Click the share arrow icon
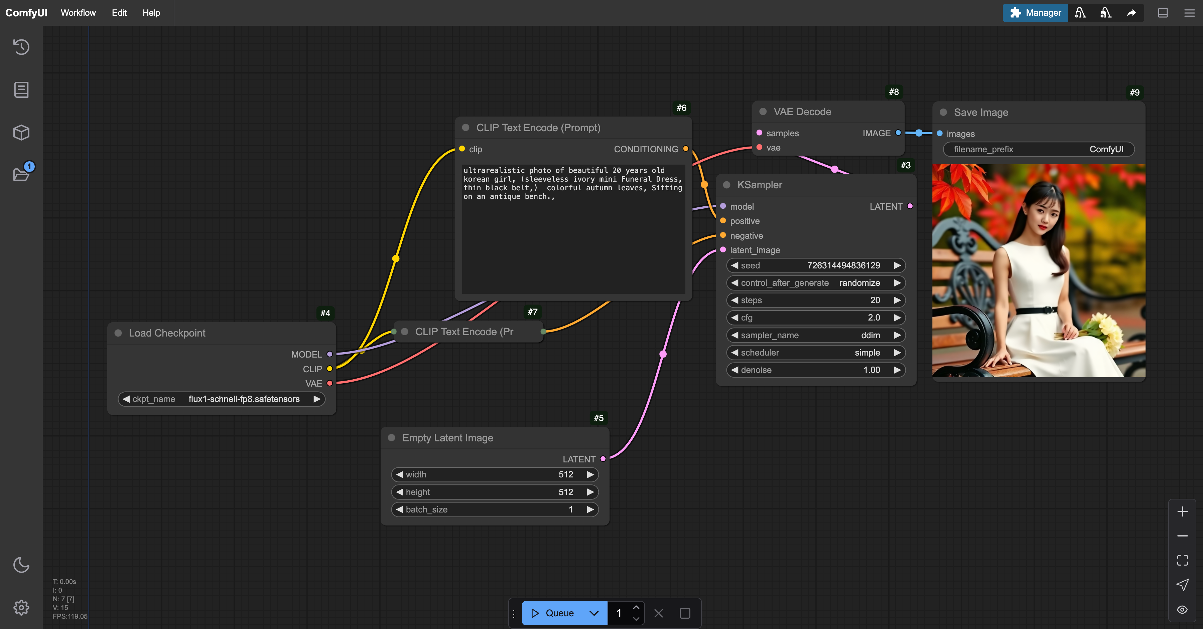The width and height of the screenshot is (1203, 629). (1131, 13)
